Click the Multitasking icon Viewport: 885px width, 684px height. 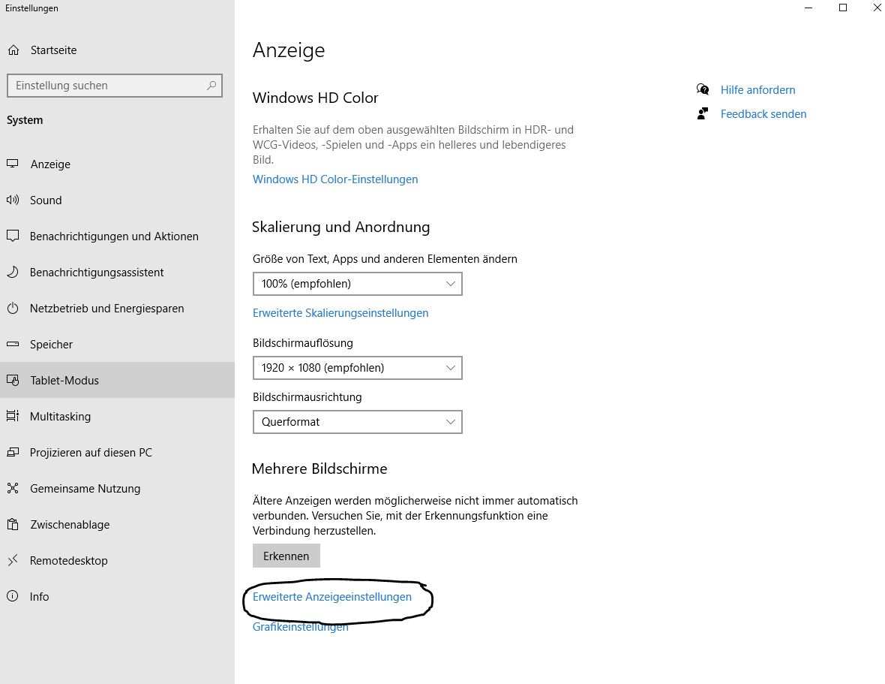(13, 416)
